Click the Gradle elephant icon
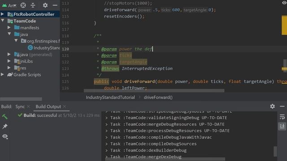 (x=10, y=75)
